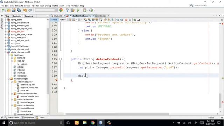Click the New File toolbar icon
The height and width of the screenshot is (126, 224).
coord(4,10)
